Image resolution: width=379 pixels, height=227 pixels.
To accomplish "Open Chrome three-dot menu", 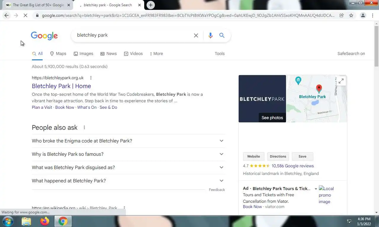I will (372, 15).
